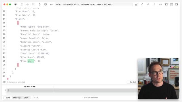Switch to the Data tab
Screen dimensions: 182x102
[8, 98]
